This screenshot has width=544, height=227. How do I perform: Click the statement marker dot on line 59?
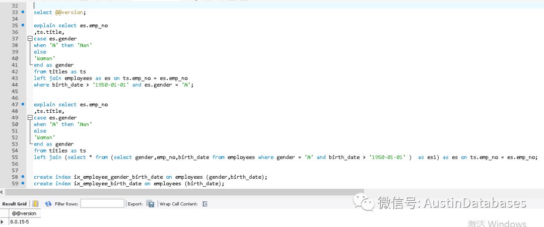point(23,183)
